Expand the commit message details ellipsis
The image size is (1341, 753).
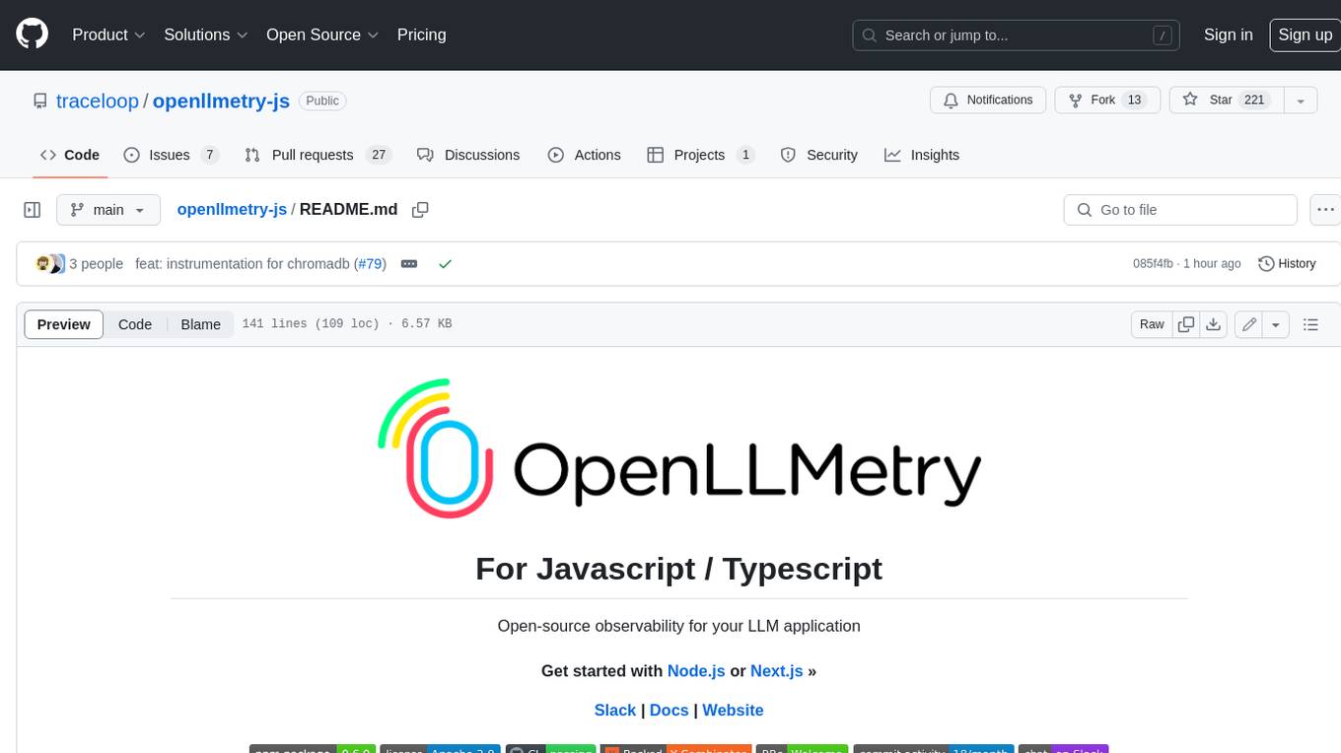(409, 264)
